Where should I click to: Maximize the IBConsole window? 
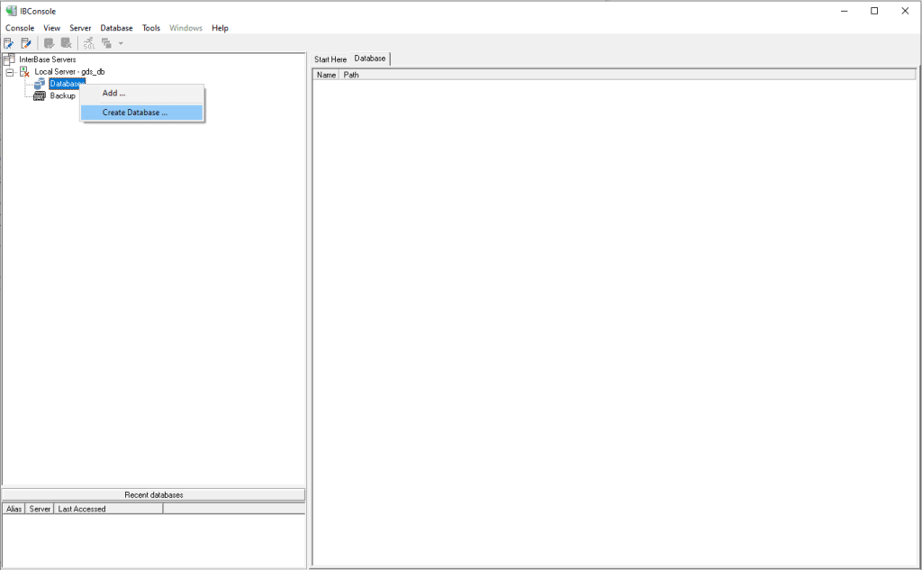click(874, 11)
